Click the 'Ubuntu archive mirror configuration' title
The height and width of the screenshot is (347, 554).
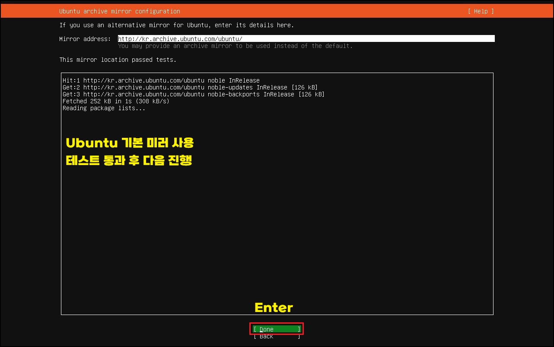120,11
